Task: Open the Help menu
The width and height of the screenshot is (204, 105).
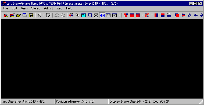Action: pyautogui.click(x=69, y=8)
